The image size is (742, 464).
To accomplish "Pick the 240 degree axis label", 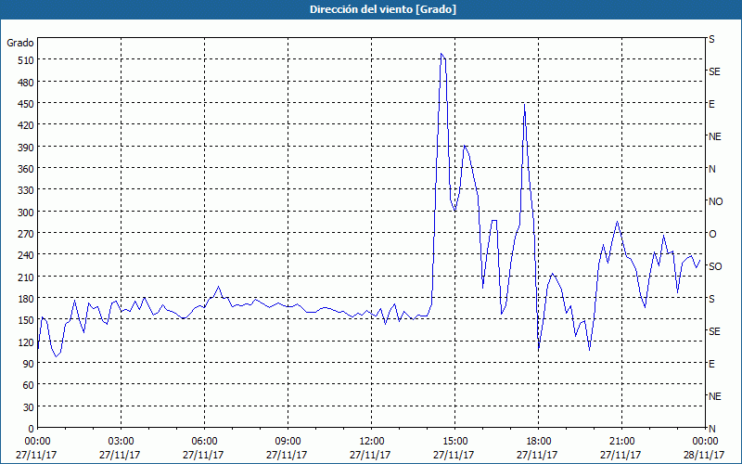I will coord(26,255).
